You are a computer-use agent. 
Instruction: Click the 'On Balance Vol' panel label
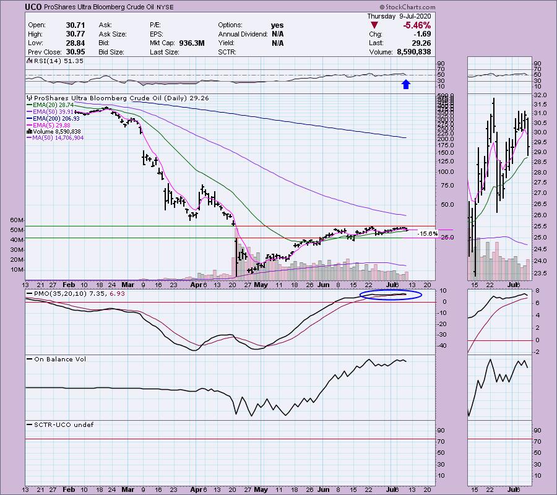tap(60, 359)
